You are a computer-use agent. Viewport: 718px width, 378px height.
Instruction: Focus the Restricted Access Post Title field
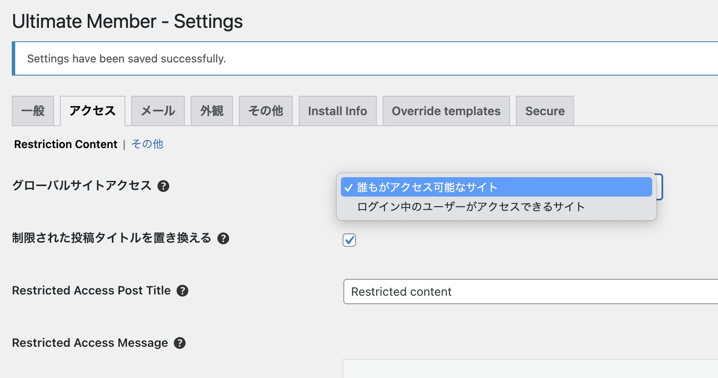[x=531, y=292]
